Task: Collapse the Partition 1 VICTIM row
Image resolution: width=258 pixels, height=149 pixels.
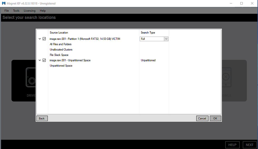Action: click(40, 39)
